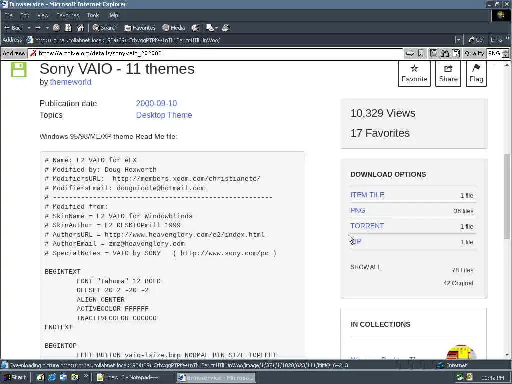Click the Go button beside address bar
Image resolution: width=512 pixels, height=384 pixels.
[x=476, y=40]
